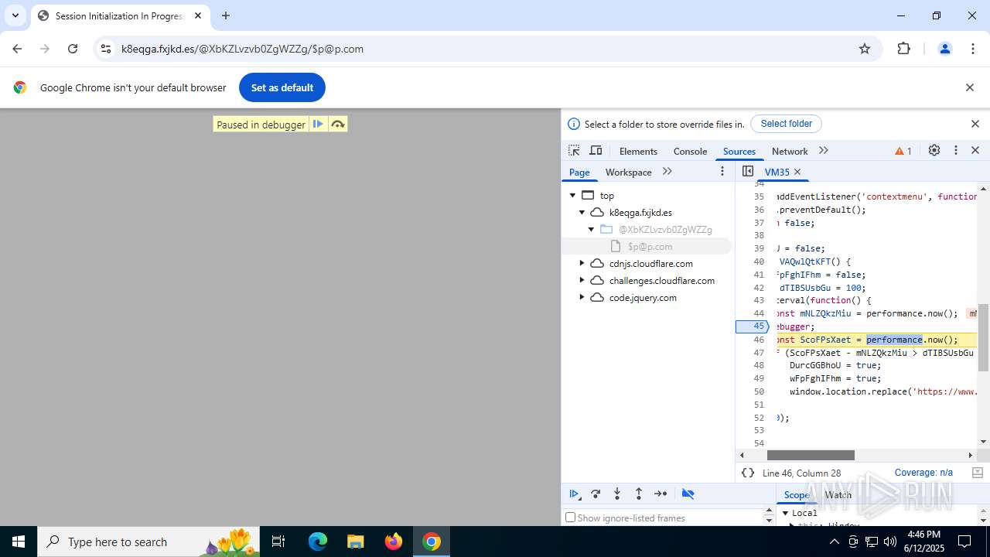Bookmark this tab with star icon

tap(865, 49)
